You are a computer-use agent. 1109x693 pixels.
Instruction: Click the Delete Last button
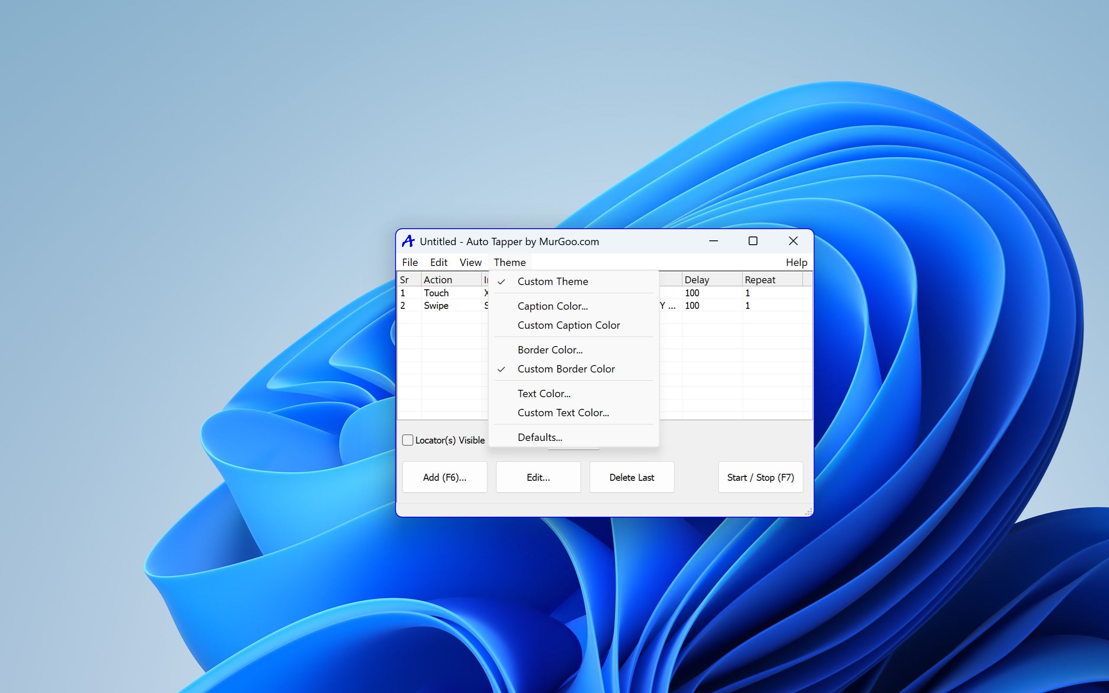pos(632,477)
